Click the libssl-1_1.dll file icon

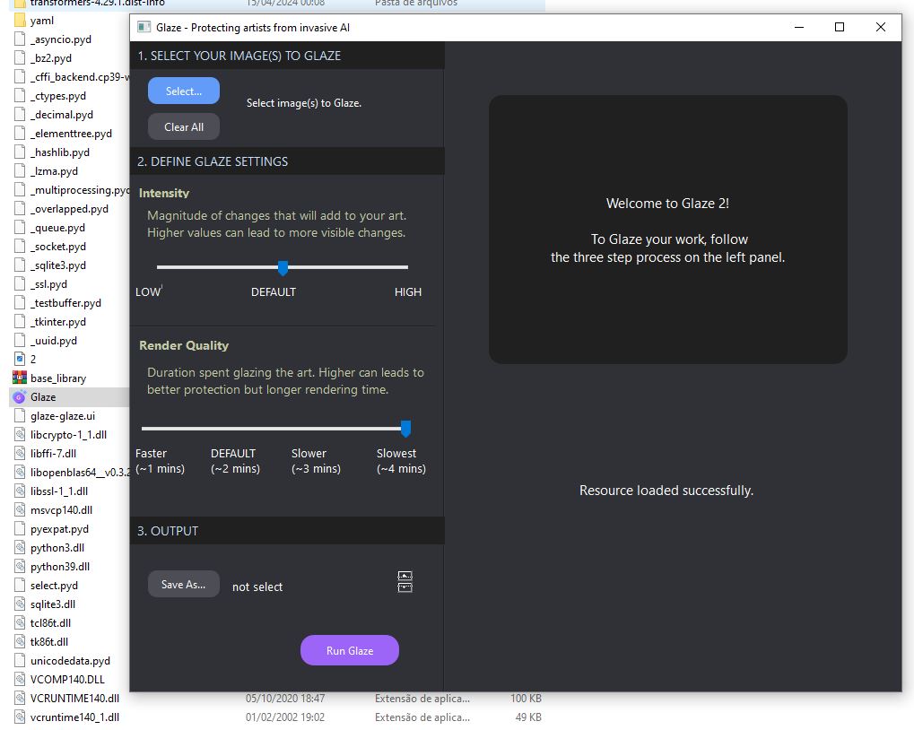[x=19, y=491]
